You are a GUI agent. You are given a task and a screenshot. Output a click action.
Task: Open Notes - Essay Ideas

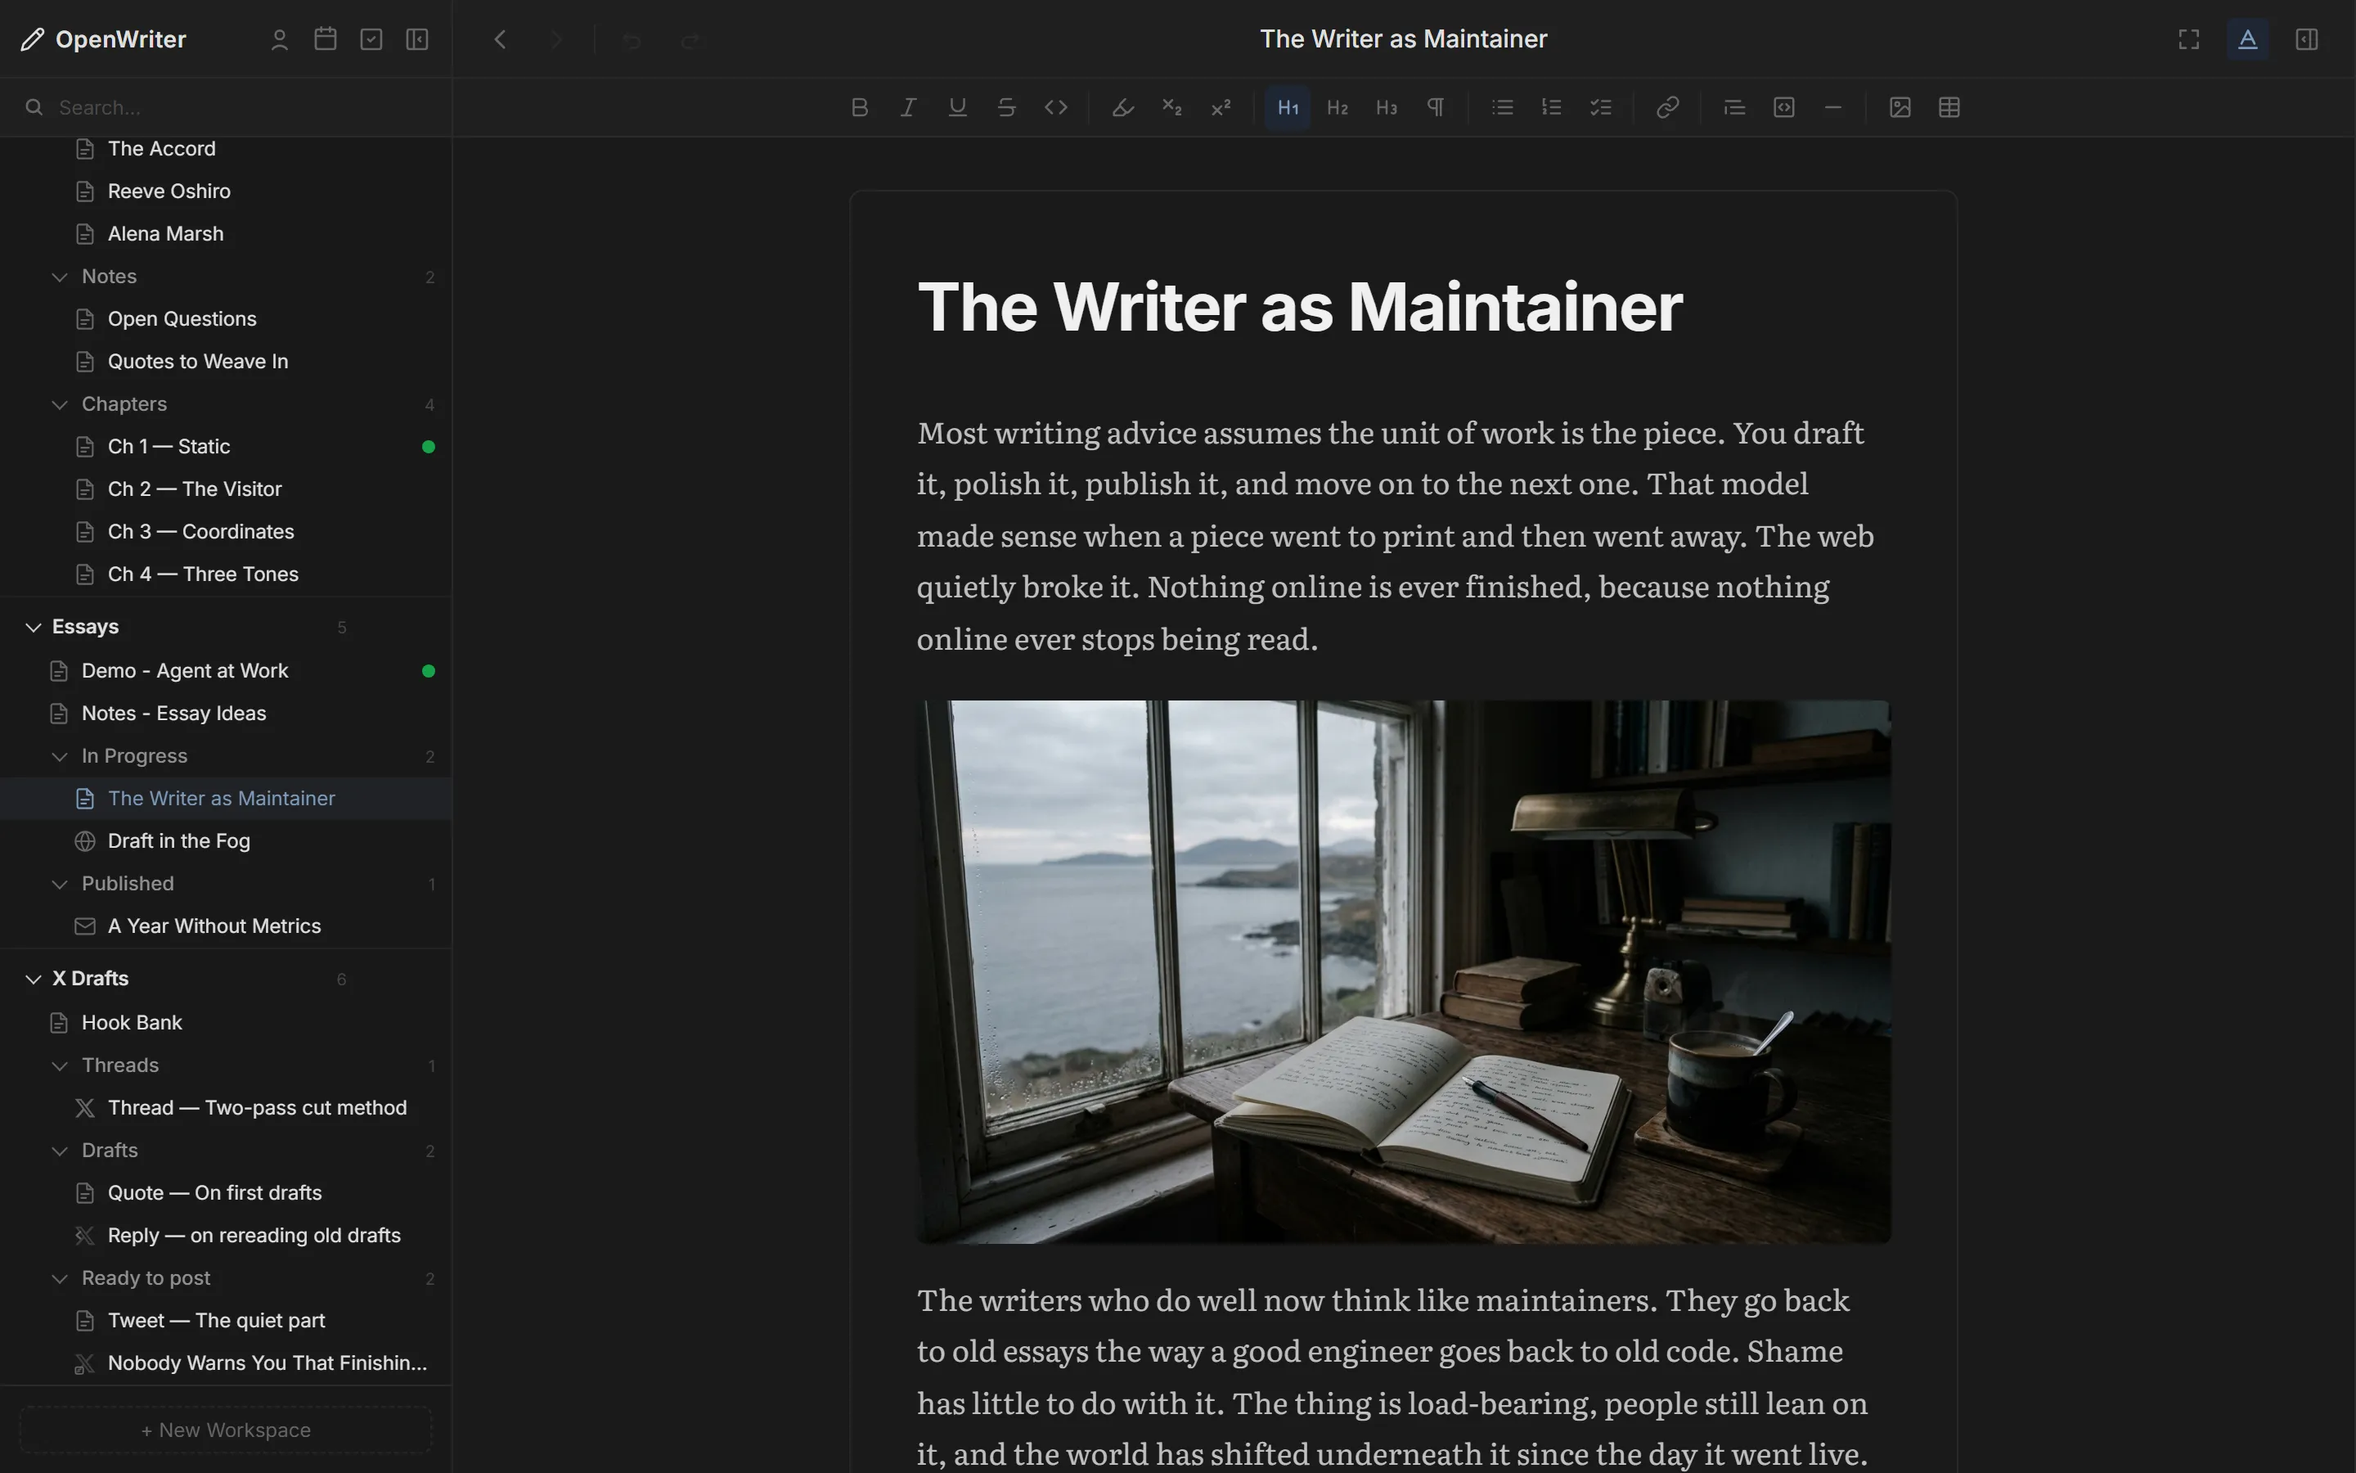tap(226, 713)
